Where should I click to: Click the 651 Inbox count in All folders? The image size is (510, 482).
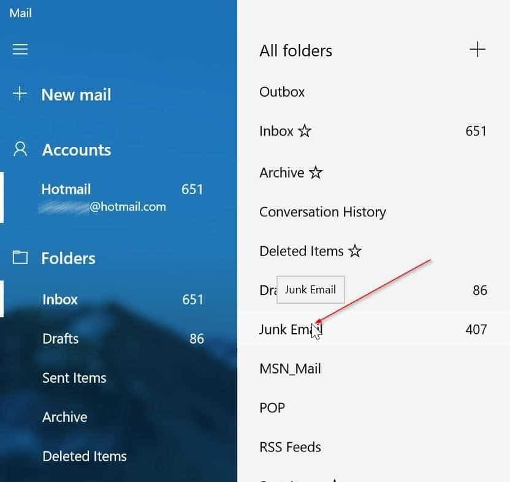point(476,131)
